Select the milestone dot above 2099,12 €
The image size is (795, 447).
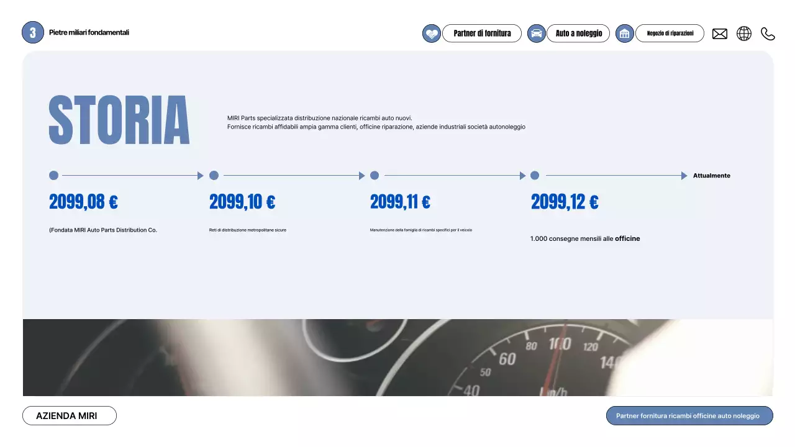pos(535,175)
